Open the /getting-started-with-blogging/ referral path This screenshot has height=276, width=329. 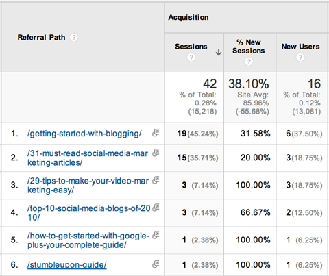[x=84, y=134]
